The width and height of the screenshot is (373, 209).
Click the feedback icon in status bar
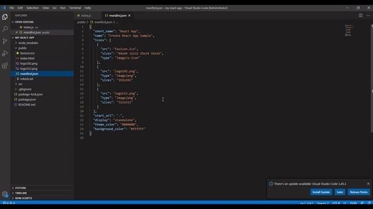point(362,203)
